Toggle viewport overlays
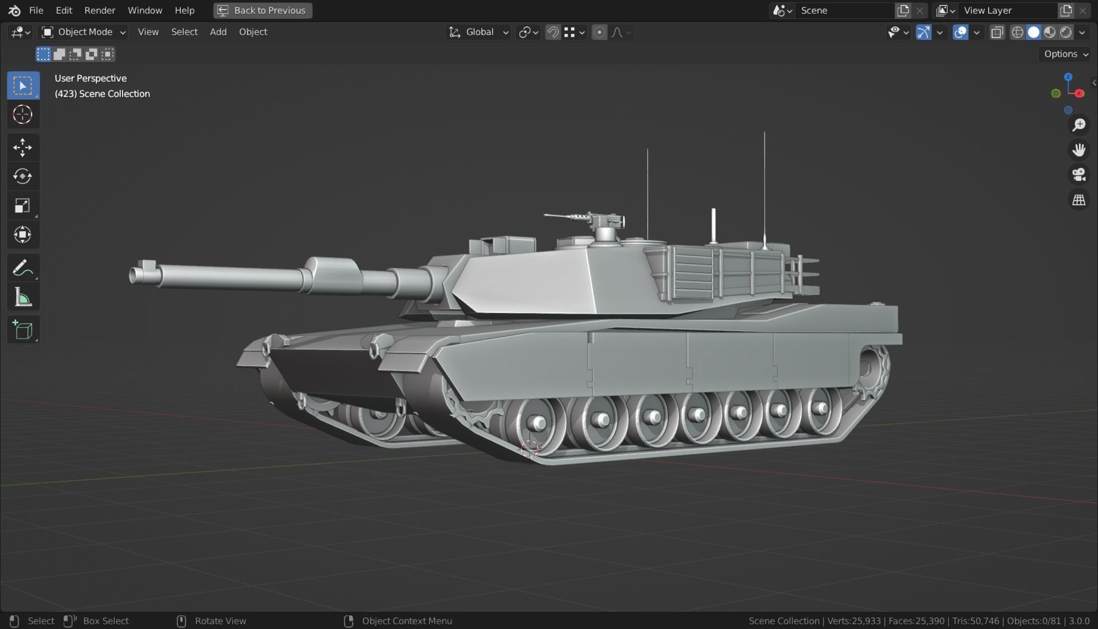 [x=960, y=32]
